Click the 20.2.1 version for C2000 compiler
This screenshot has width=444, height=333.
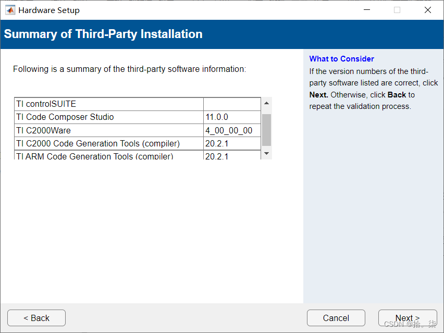click(x=232, y=143)
